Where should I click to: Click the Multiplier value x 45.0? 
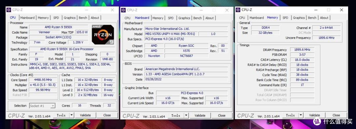pos(43,85)
